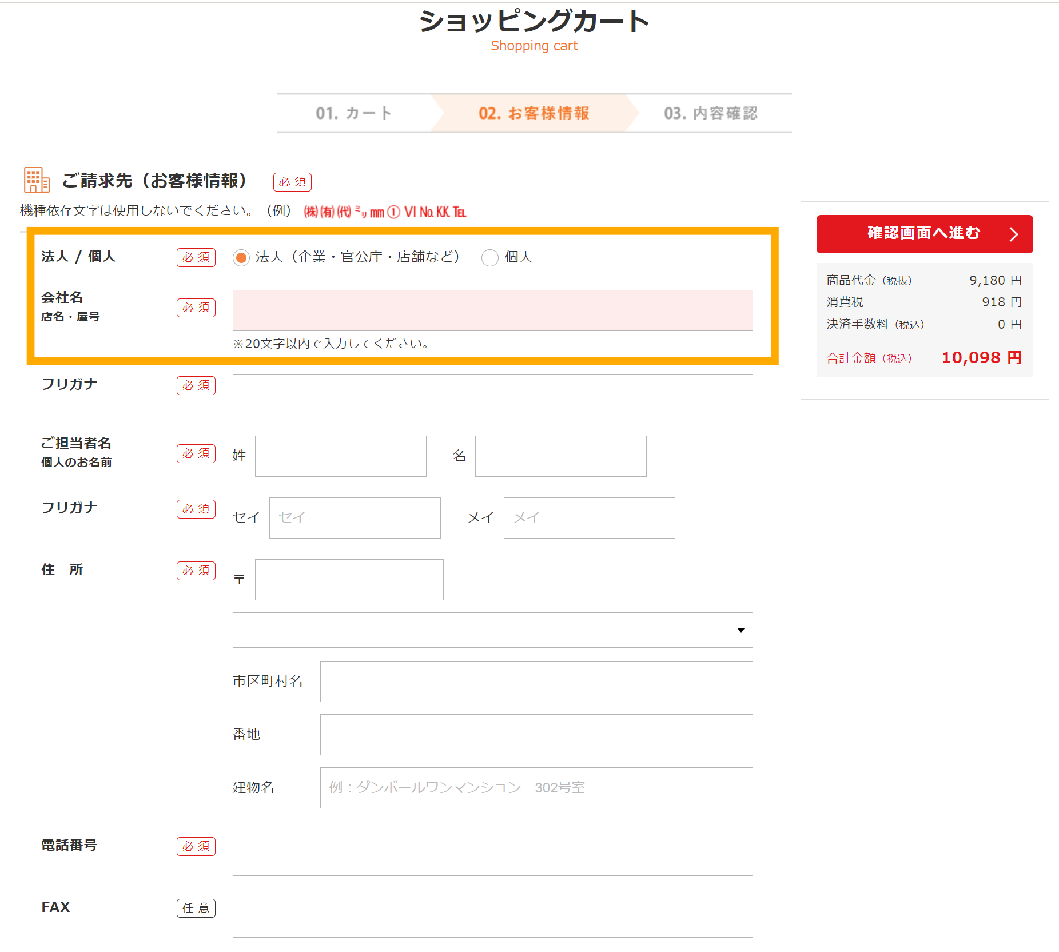Click 決済手数料 0 円 value
The image size is (1059, 952).
[x=1010, y=324]
